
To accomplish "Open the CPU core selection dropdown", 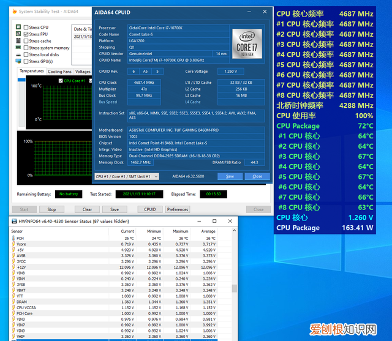I will click(127, 176).
